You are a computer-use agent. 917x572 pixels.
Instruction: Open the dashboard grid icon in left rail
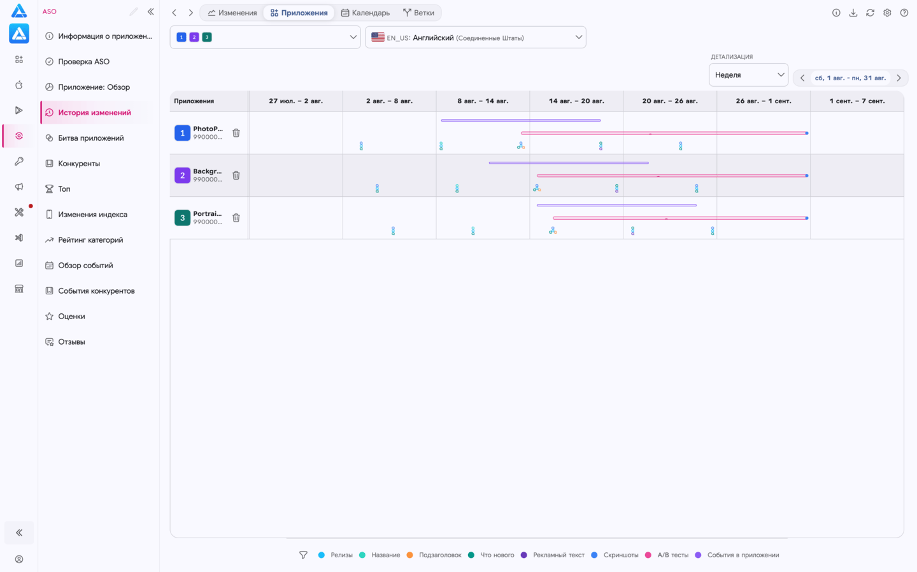coord(19,59)
